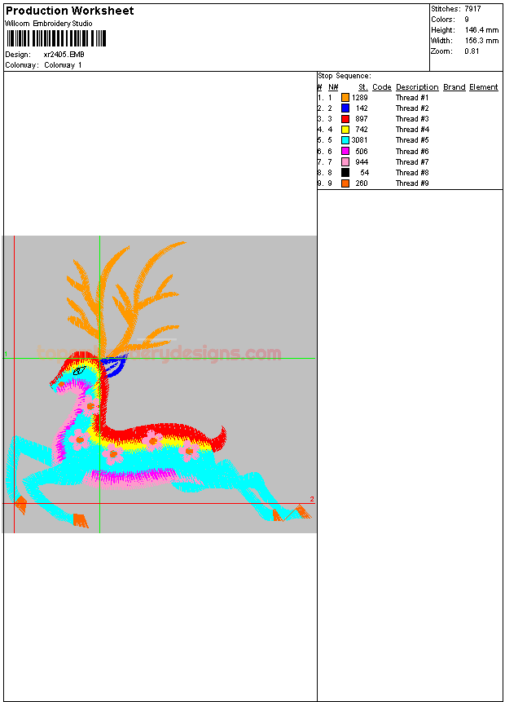The image size is (505, 702).
Task: Pick the red Thread #3 swatch
Action: (x=345, y=119)
